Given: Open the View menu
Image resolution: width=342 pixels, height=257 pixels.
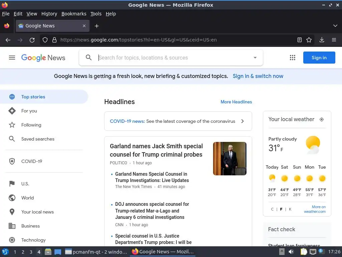Looking at the screenshot, I should click(32, 14).
